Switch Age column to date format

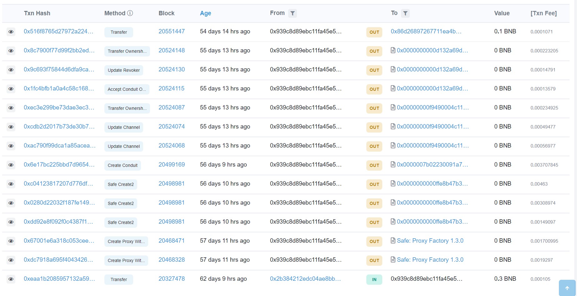pyautogui.click(x=205, y=13)
